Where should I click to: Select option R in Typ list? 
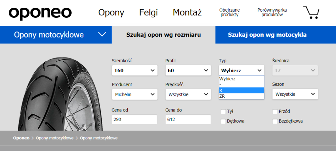tap(242, 90)
